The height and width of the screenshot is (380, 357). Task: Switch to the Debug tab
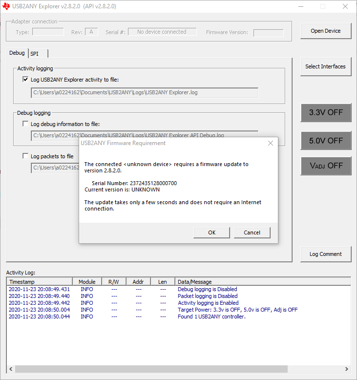(x=17, y=53)
